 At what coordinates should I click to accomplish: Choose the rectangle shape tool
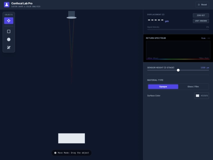click(x=9, y=32)
